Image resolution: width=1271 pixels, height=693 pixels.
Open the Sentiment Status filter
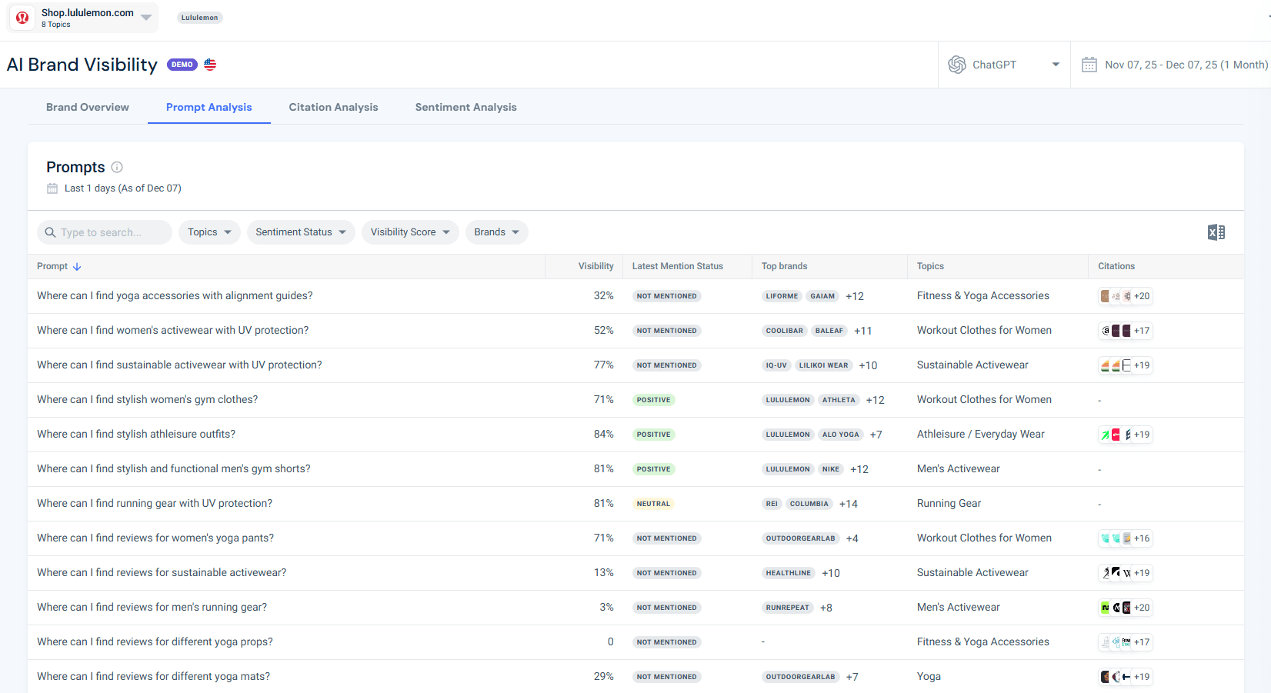(300, 232)
